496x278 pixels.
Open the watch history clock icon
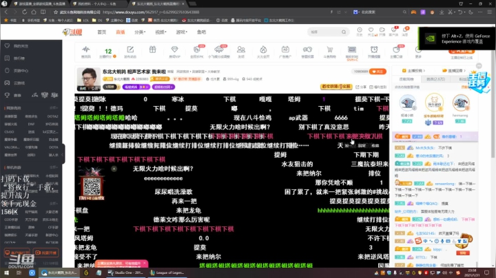(360, 31)
